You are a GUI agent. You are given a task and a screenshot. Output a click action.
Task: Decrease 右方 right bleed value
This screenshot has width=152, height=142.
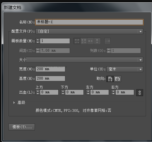pos(113,94)
